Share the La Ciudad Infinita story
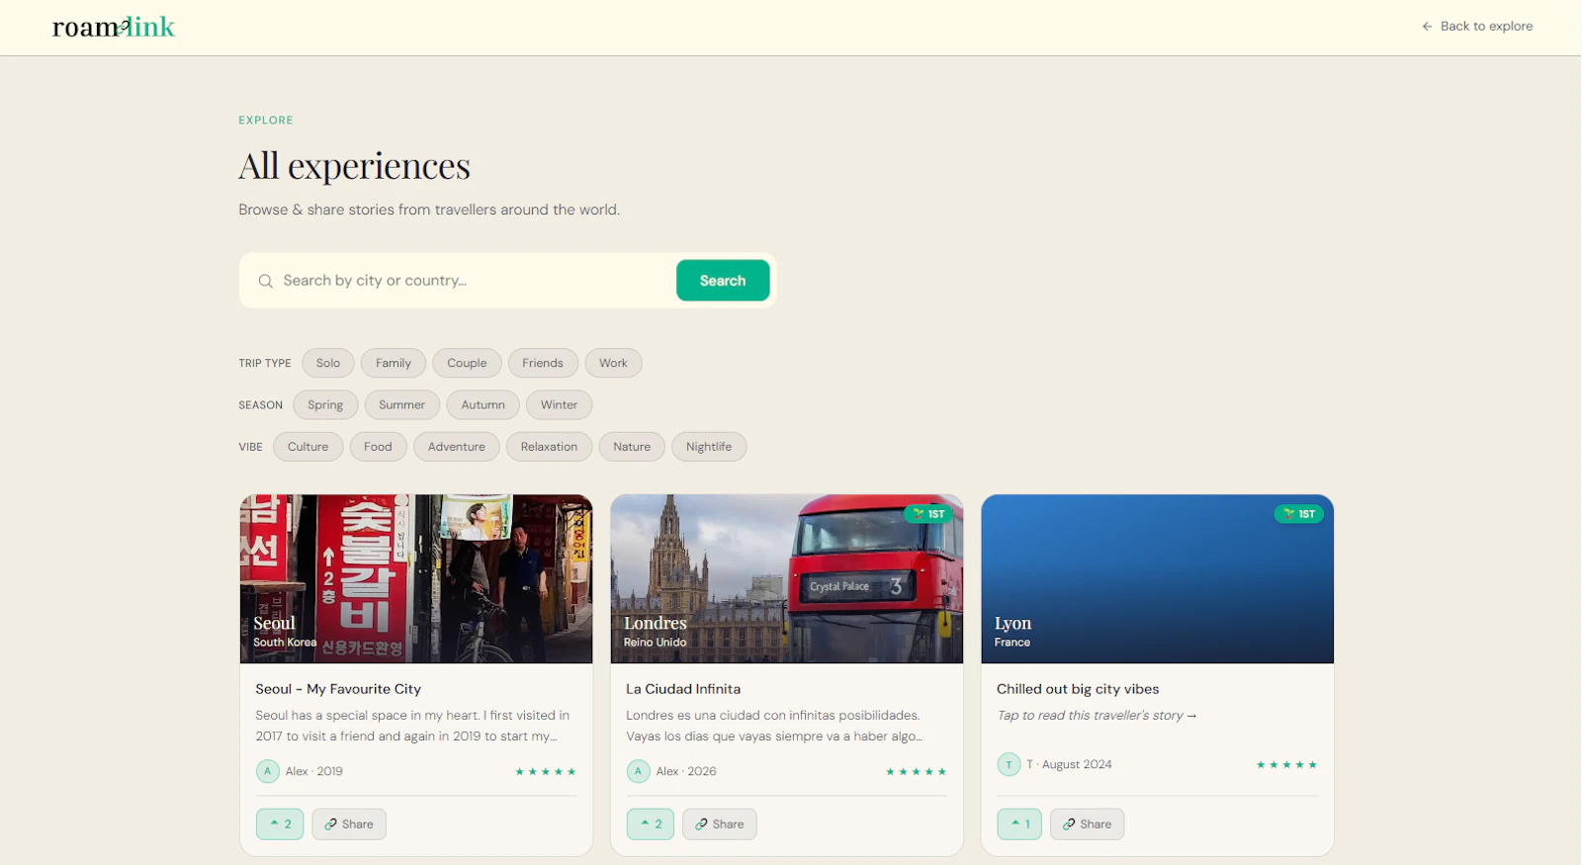This screenshot has height=865, width=1582. pos(720,823)
